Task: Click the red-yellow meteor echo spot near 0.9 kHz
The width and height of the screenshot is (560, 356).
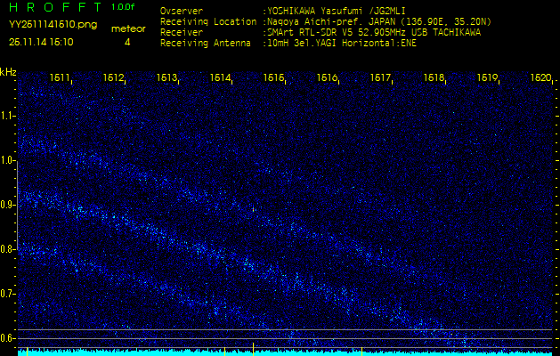Action: tap(253, 210)
